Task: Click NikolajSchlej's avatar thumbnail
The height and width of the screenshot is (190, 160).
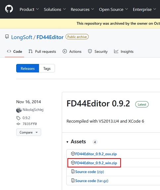Action: click(19, 110)
